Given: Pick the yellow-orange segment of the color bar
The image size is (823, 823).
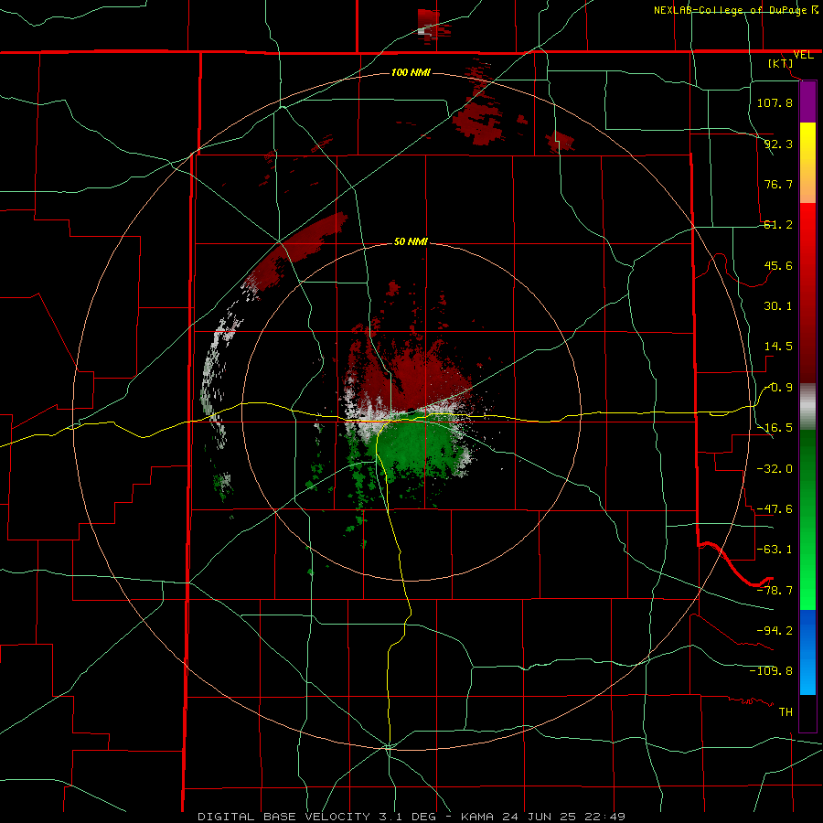Looking at the screenshot, I should pos(807,163).
